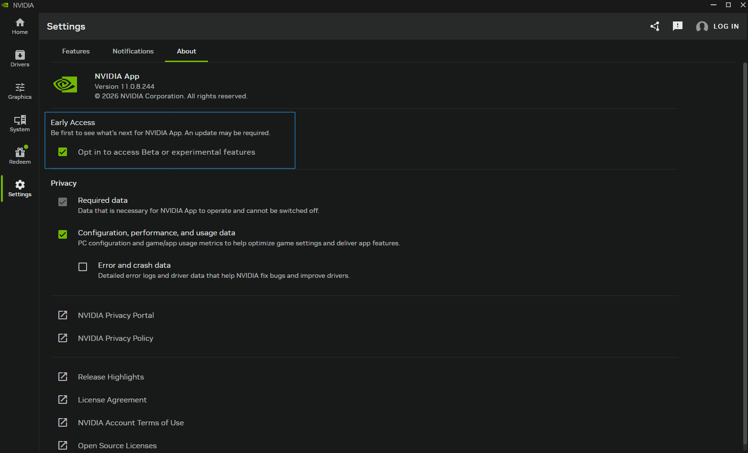Click 'Be first to see what's next' description
The image size is (748, 453).
click(160, 133)
